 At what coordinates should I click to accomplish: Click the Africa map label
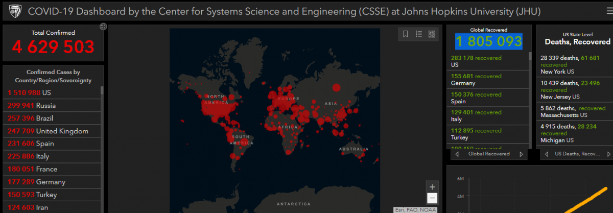point(288,127)
